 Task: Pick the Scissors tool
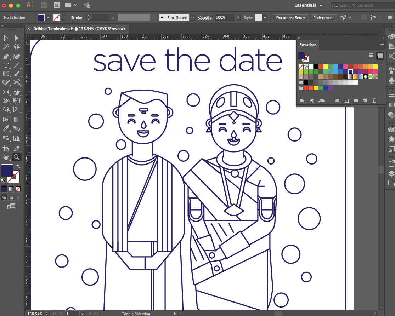click(x=17, y=82)
